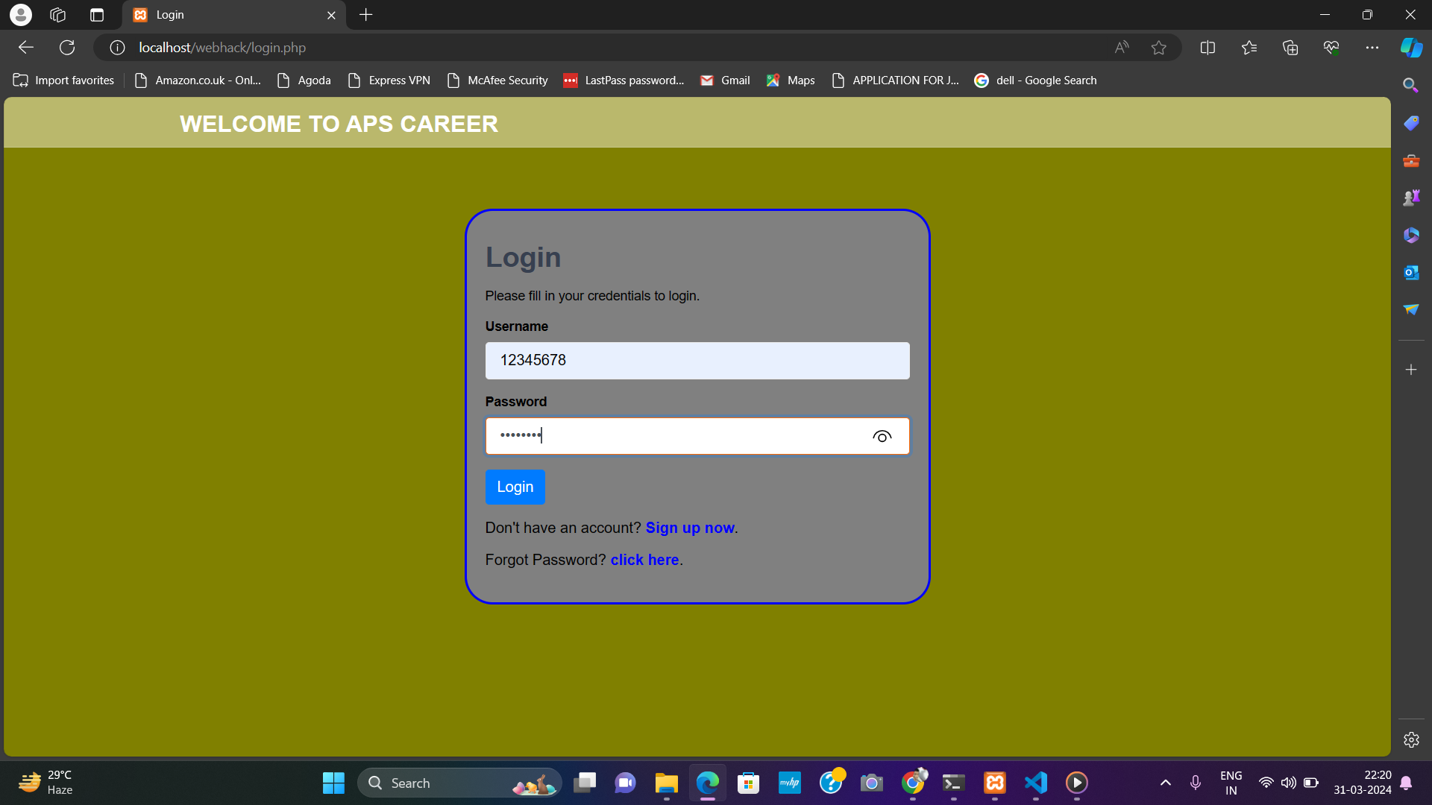The image size is (1432, 805).
Task: Open the Drop feature in Edge sidebar
Action: pyautogui.click(x=1411, y=309)
